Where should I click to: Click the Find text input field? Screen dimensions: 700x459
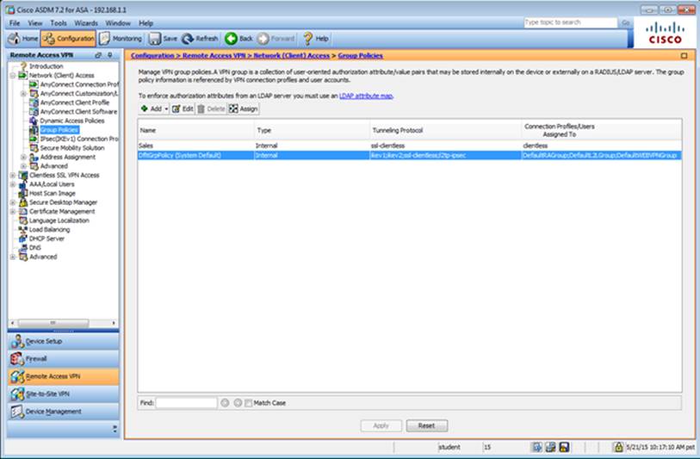pyautogui.click(x=186, y=402)
